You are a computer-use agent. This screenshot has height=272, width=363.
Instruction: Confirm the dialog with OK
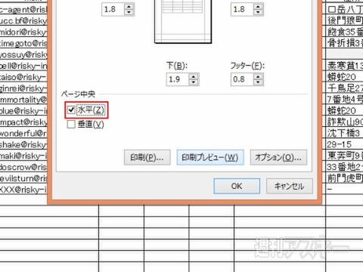(237, 186)
